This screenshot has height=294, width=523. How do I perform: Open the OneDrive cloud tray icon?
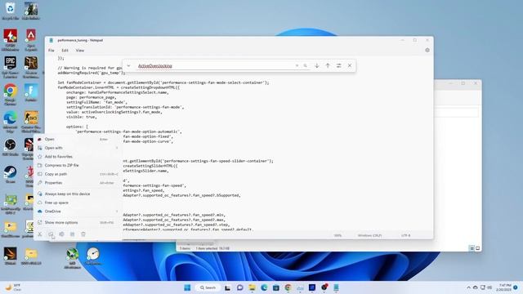pyautogui.click(x=476, y=287)
